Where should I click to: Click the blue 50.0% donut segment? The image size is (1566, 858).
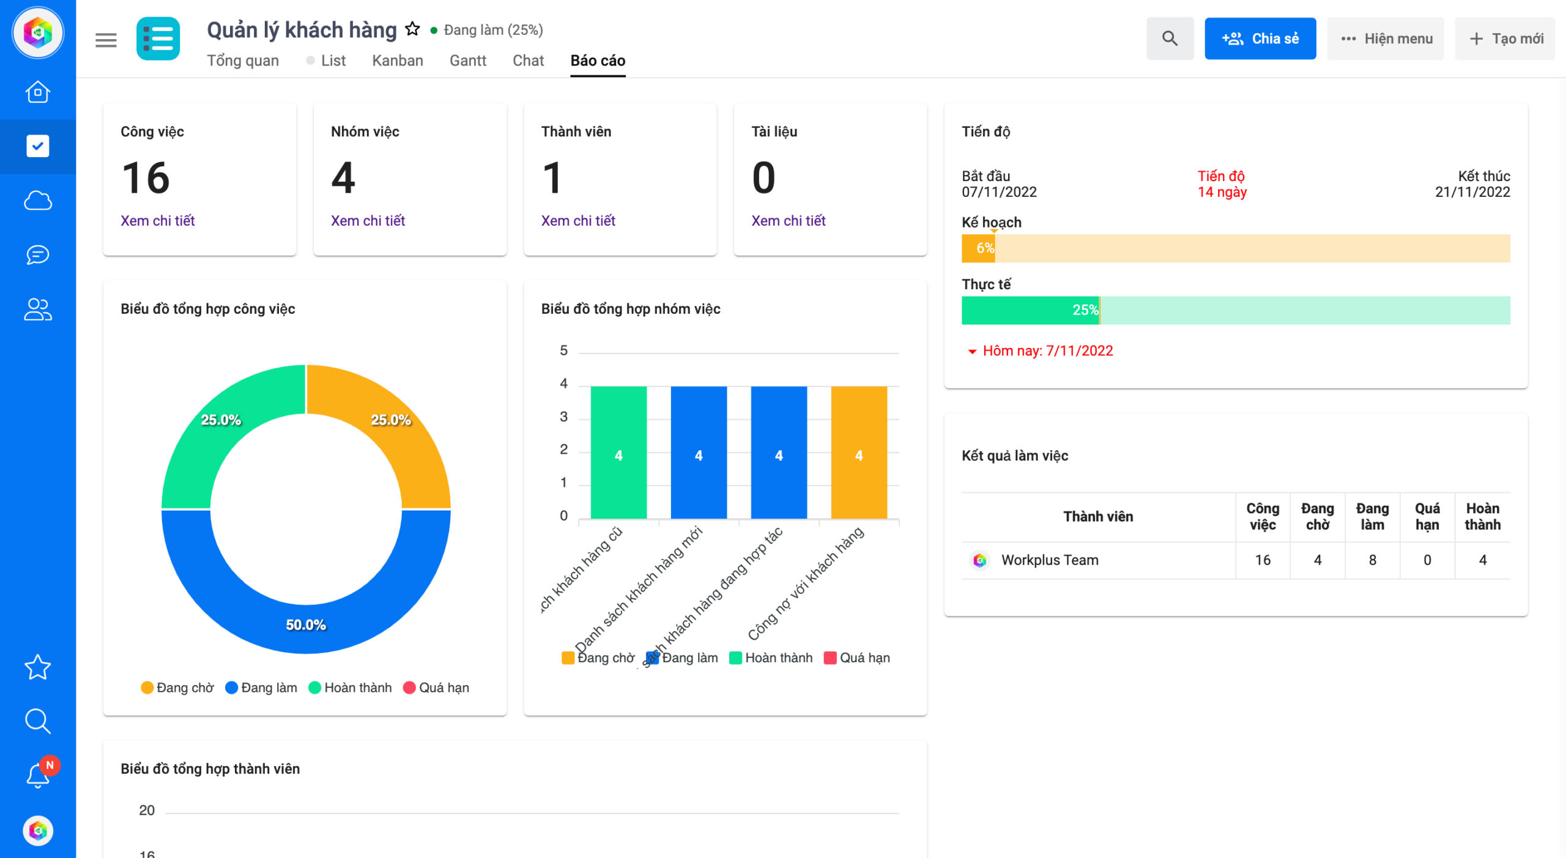(306, 625)
